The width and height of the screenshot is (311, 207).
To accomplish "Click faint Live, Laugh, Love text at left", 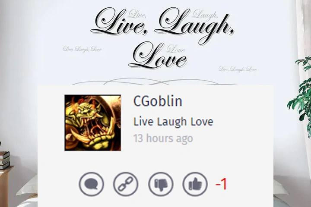I will pos(83,49).
